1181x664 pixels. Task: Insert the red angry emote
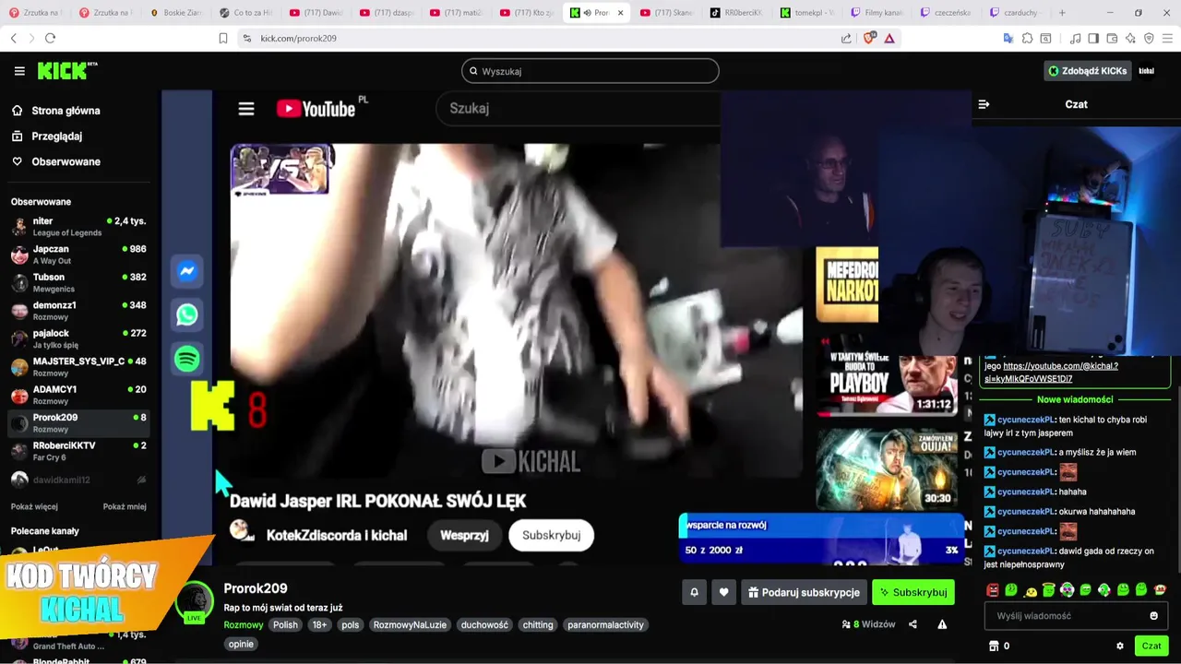993,590
